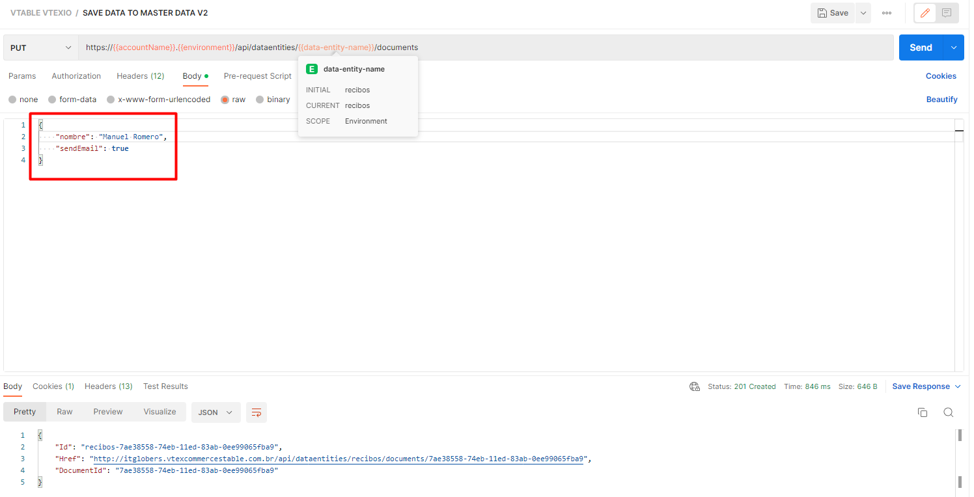Click the green E environment variable icon

coord(311,69)
